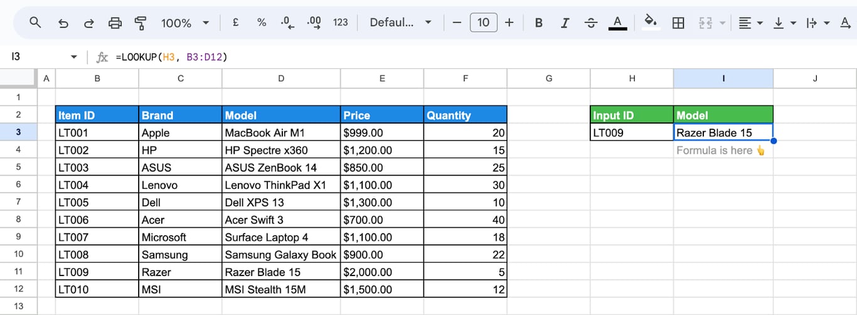Screen dimensions: 857x315
Task: Open text rotation dropdown
Action: (844, 23)
